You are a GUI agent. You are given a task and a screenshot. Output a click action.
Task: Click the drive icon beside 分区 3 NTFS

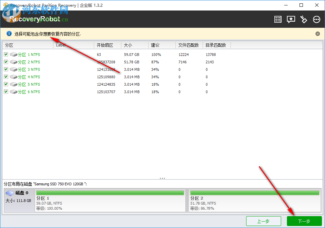pos(14,69)
